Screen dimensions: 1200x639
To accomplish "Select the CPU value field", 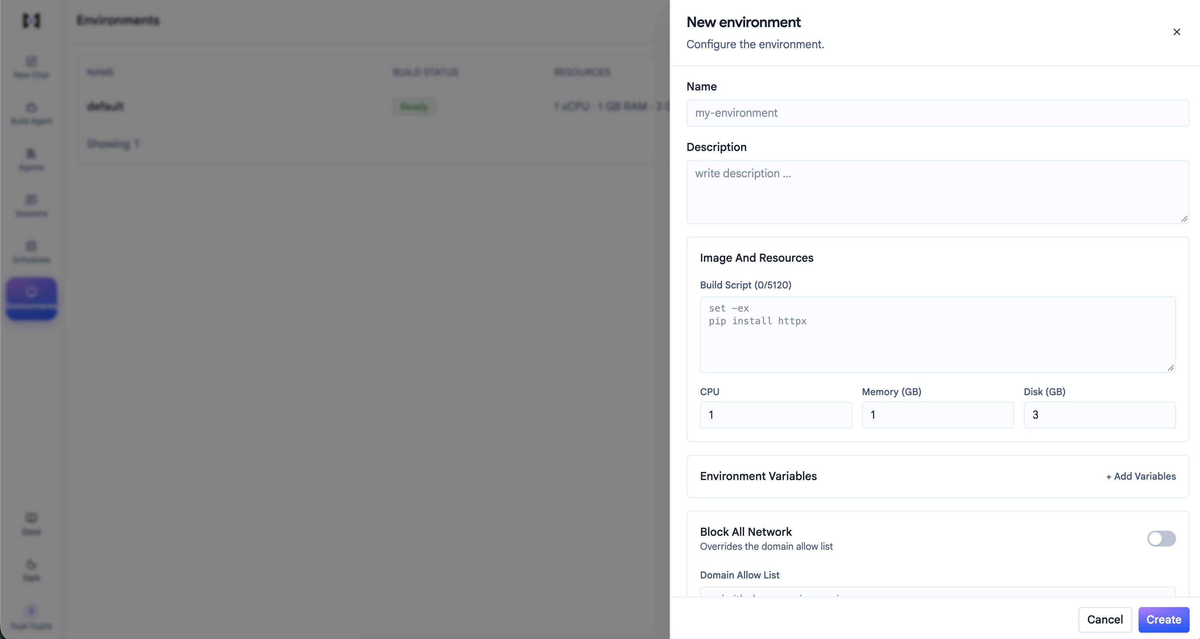I will coord(776,415).
